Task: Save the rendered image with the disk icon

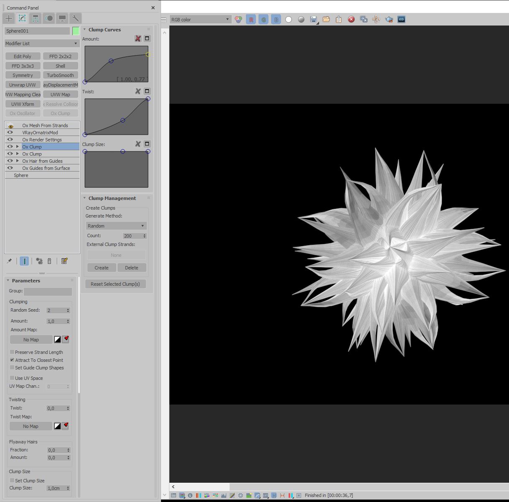Action: (x=313, y=19)
